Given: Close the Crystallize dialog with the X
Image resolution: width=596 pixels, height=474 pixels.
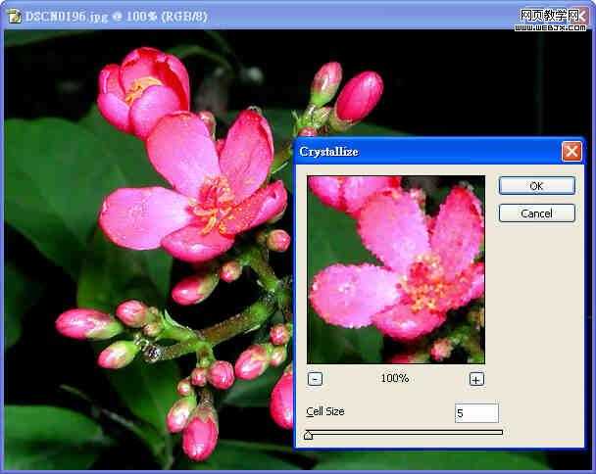Looking at the screenshot, I should (x=571, y=152).
